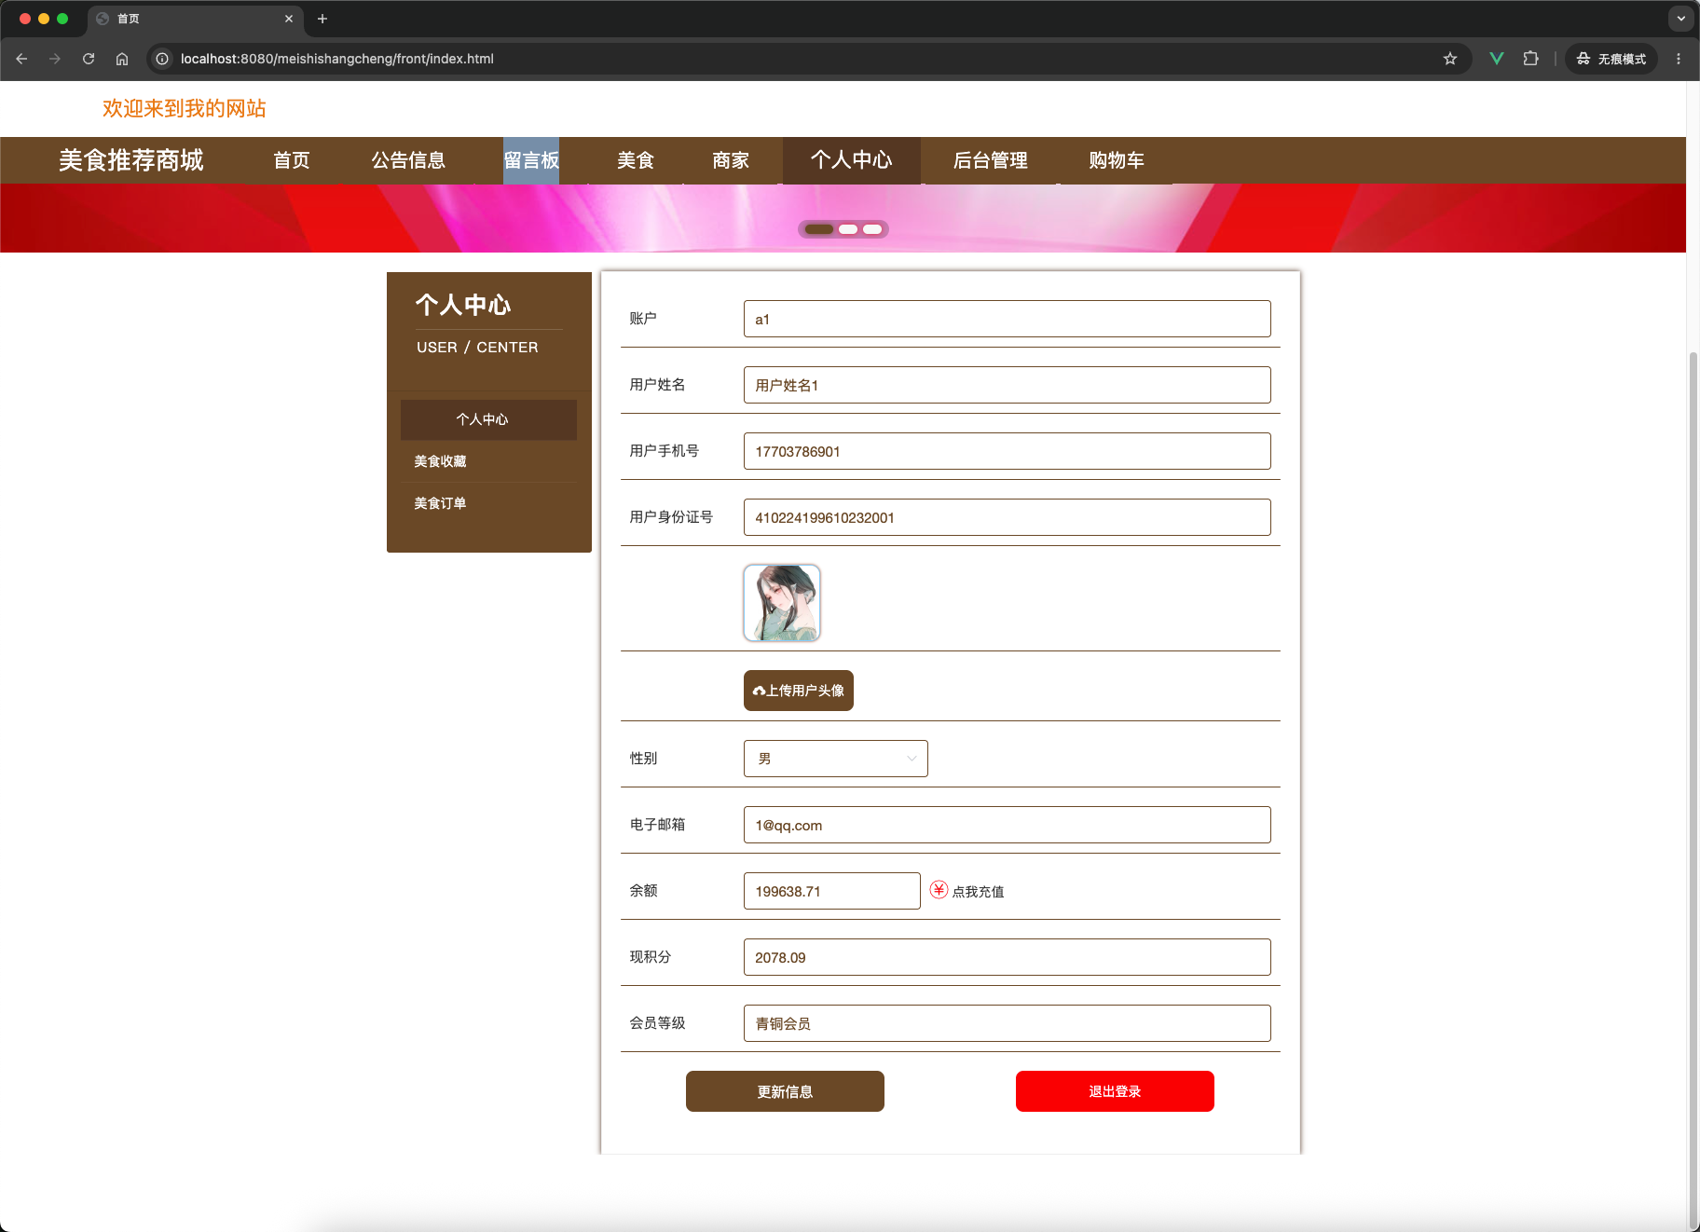Open 商家 in the navigation bar
The width and height of the screenshot is (1700, 1232).
[x=731, y=160]
